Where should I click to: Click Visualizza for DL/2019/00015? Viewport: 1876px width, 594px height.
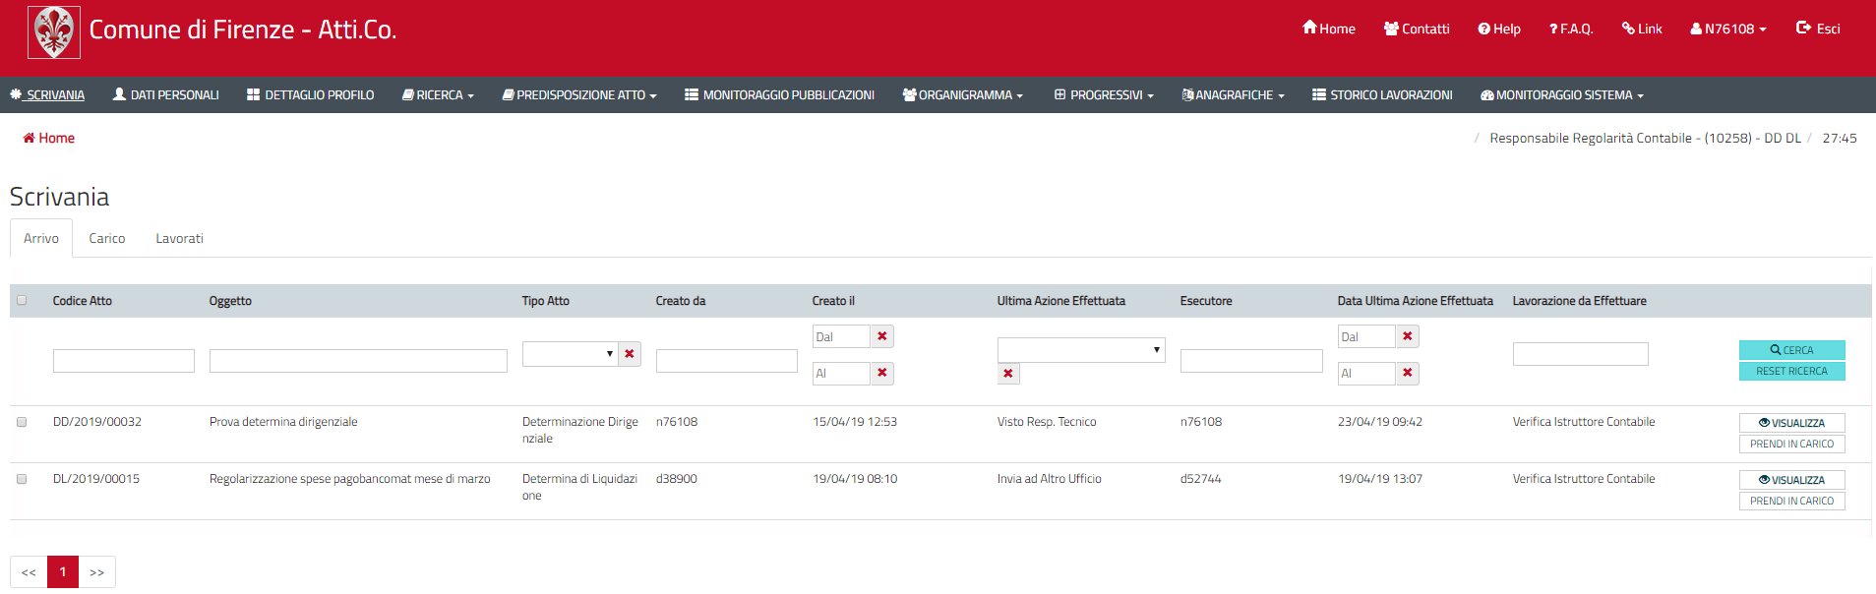pyautogui.click(x=1791, y=480)
